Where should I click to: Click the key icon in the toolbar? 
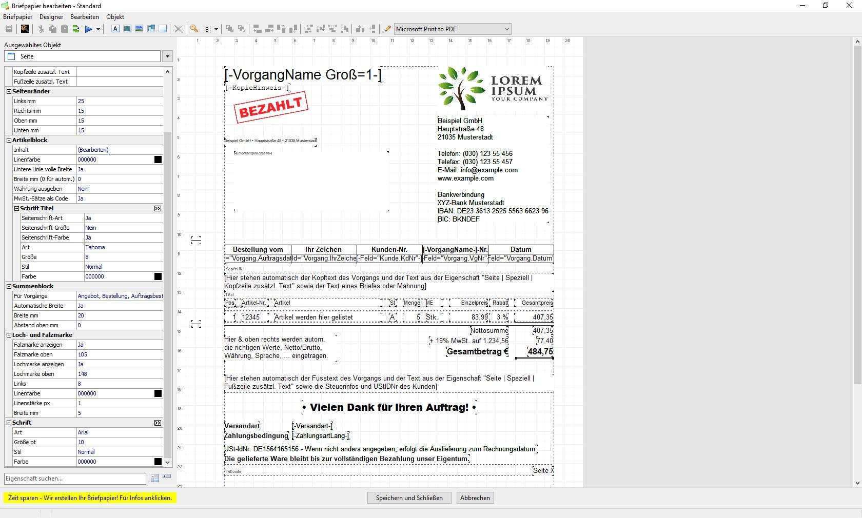point(194,29)
